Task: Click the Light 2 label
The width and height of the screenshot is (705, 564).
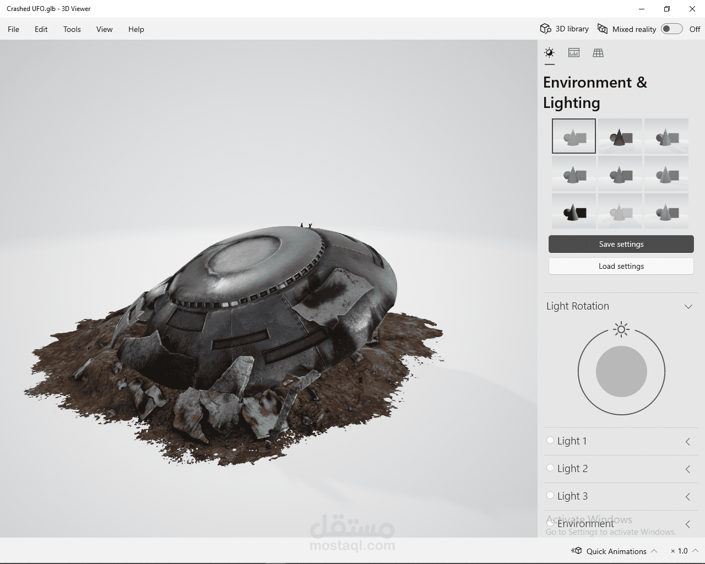Action: pos(572,468)
